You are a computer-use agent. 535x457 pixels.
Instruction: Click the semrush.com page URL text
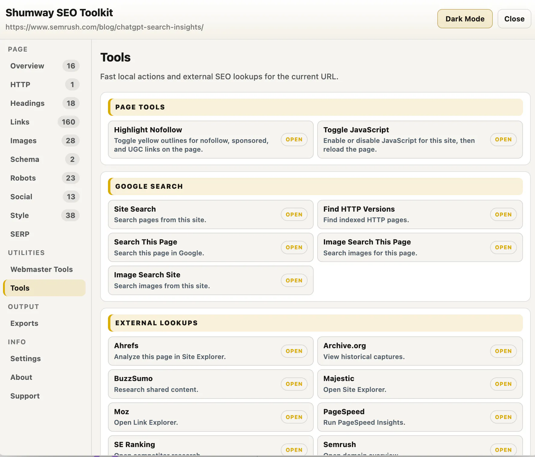pyautogui.click(x=104, y=27)
